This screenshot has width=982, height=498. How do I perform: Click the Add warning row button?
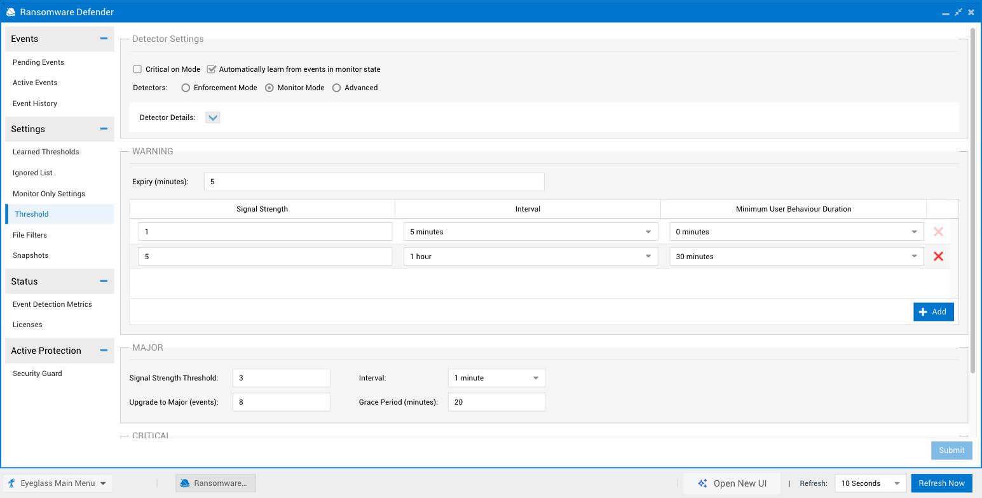tap(934, 312)
